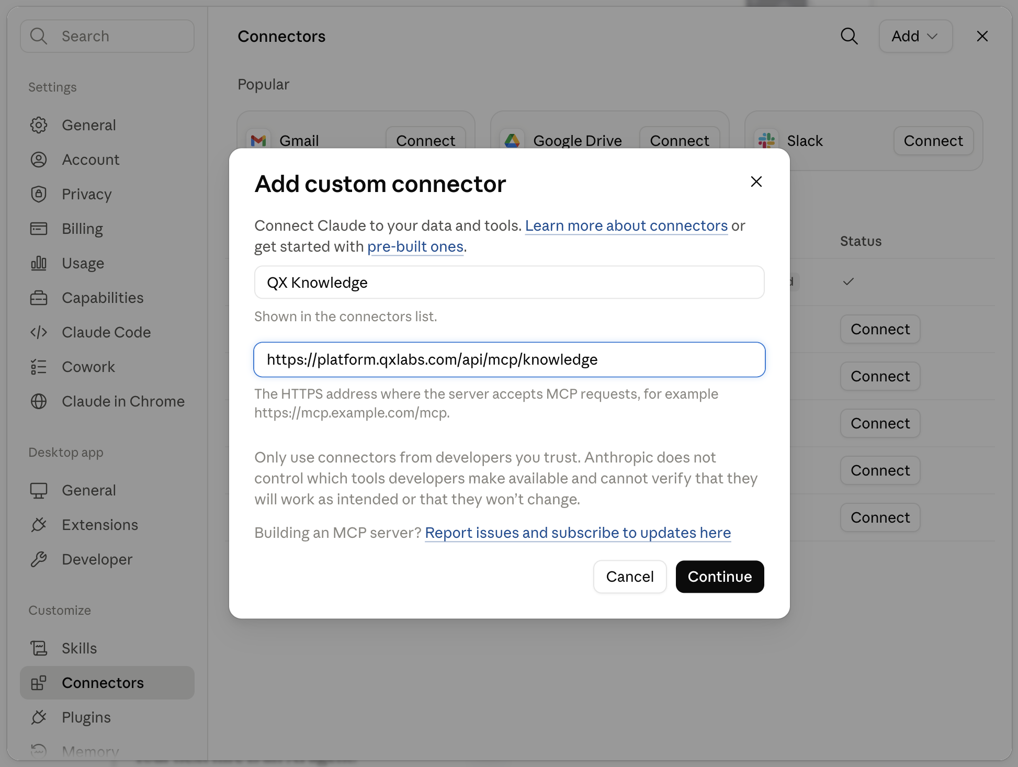The image size is (1018, 767).
Task: Open the Add dropdown menu
Action: (x=915, y=36)
